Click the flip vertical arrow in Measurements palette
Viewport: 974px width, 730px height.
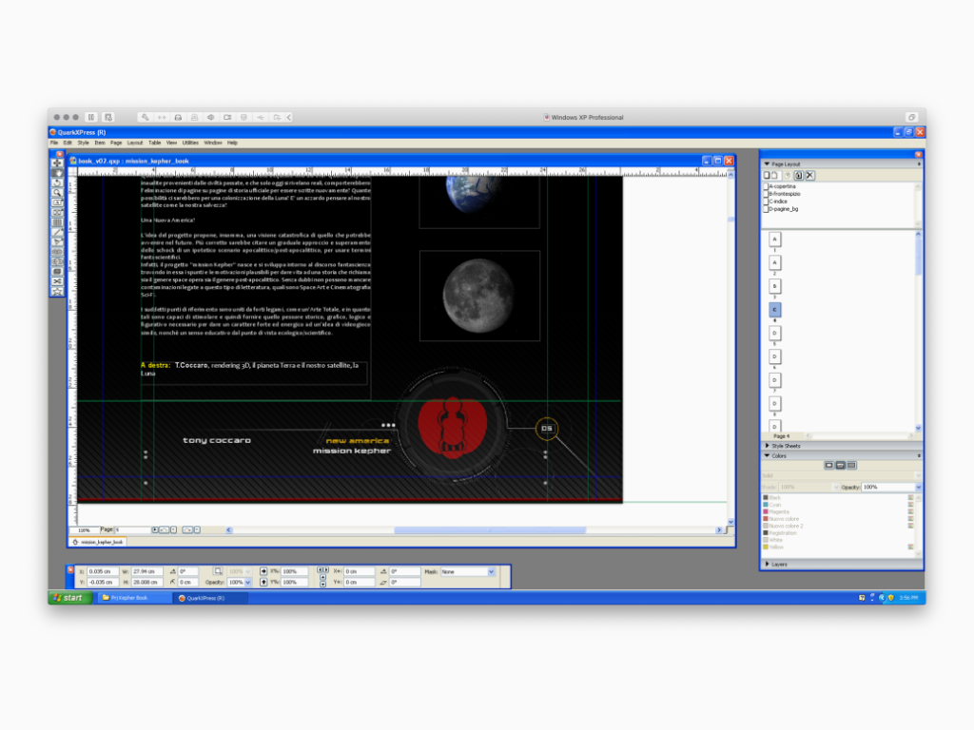263,583
